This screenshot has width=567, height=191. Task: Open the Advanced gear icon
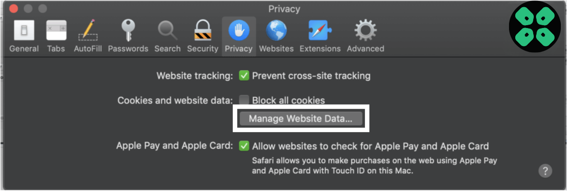[365, 31]
